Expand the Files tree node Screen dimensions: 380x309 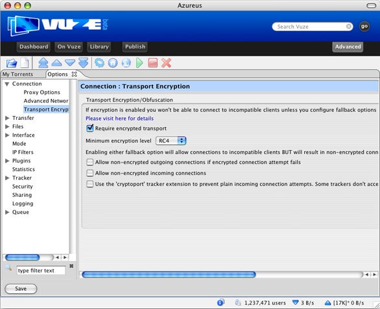click(7, 126)
